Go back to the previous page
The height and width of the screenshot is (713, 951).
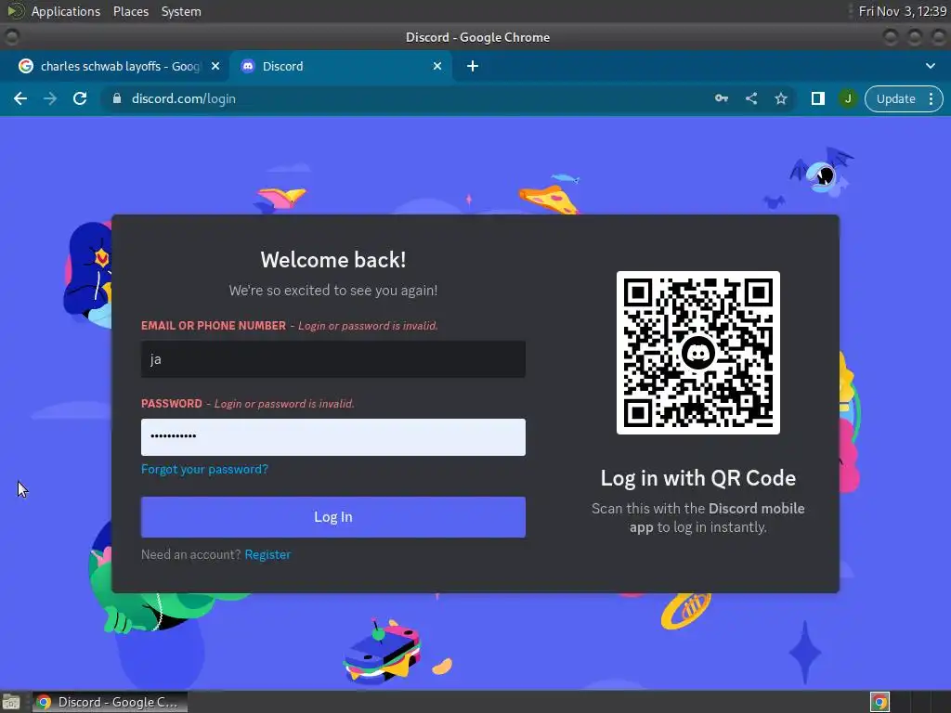click(x=20, y=98)
